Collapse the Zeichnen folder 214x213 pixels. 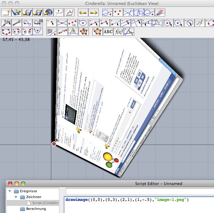click(16, 197)
